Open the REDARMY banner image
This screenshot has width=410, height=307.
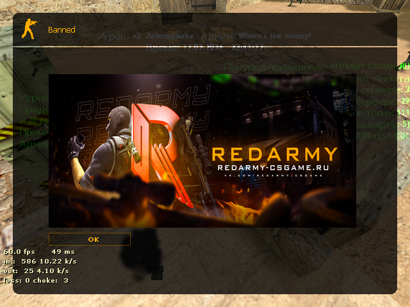pyautogui.click(x=202, y=151)
